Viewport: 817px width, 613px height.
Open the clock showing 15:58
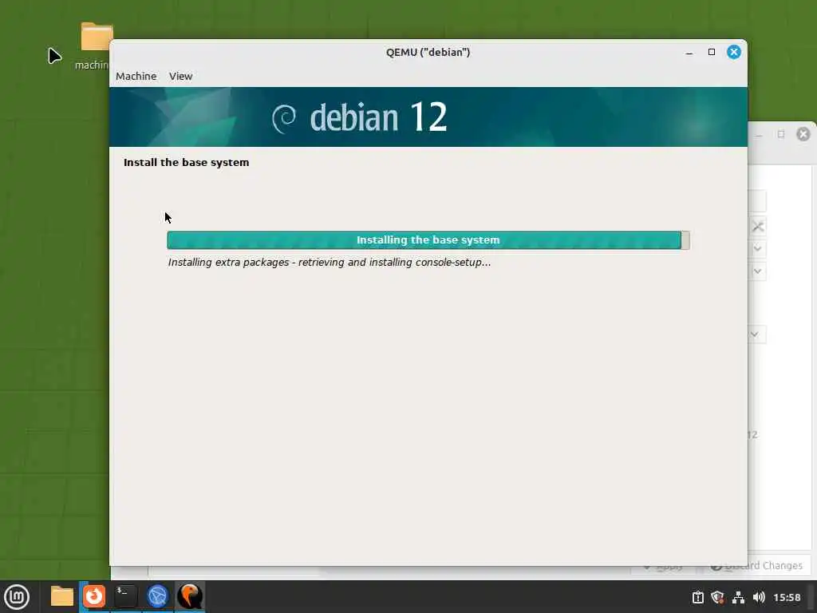click(x=787, y=597)
